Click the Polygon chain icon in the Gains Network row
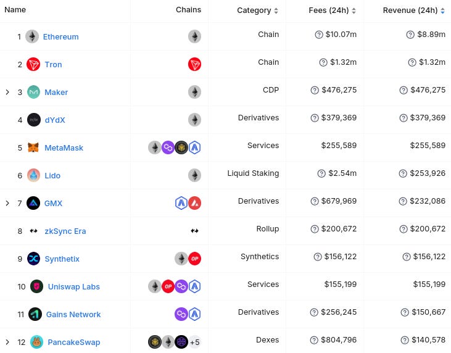 tap(181, 314)
